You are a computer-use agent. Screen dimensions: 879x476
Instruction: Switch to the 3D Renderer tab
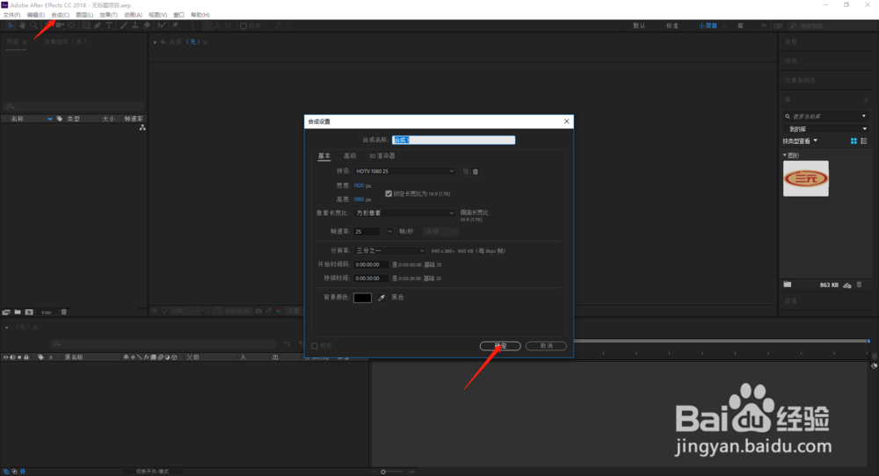pyautogui.click(x=381, y=155)
